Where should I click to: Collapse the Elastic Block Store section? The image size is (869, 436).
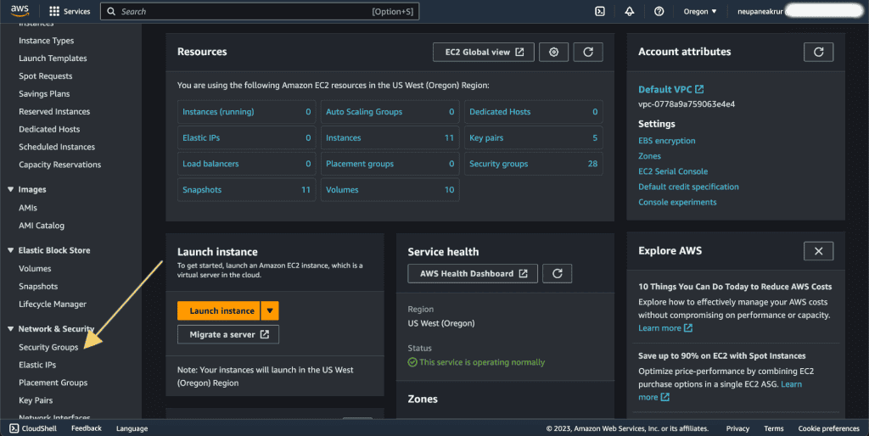point(10,250)
